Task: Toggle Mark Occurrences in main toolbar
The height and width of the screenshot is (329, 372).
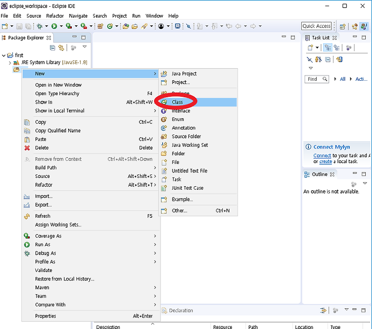Action: pos(189,26)
